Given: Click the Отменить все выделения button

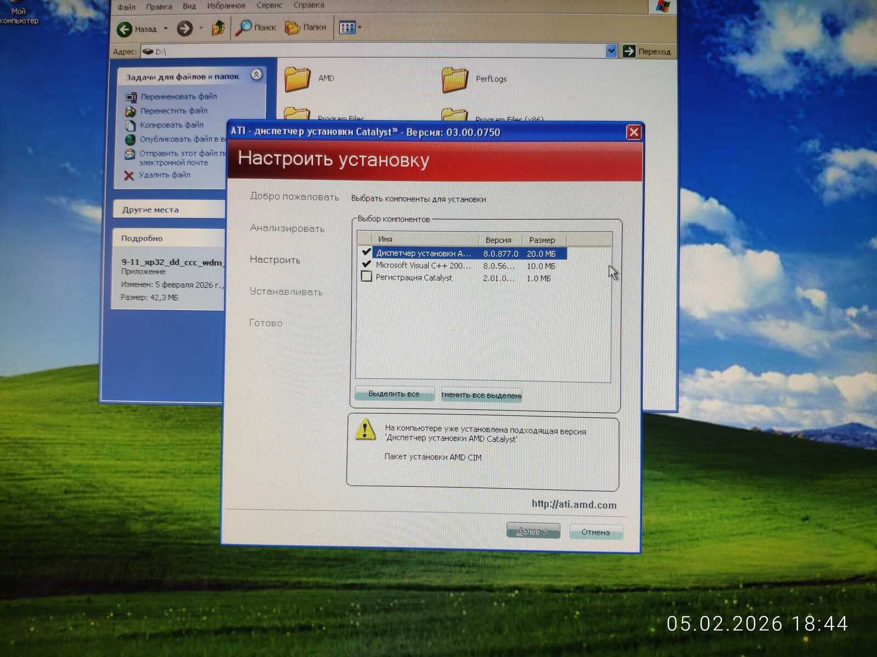Looking at the screenshot, I should pos(481,395).
